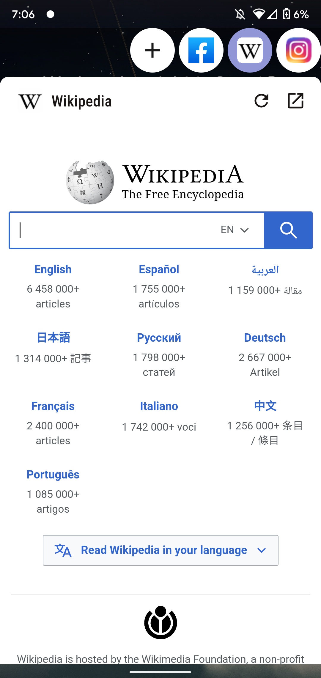Open the EN search language dropdown
The image size is (321, 678).
(x=235, y=230)
